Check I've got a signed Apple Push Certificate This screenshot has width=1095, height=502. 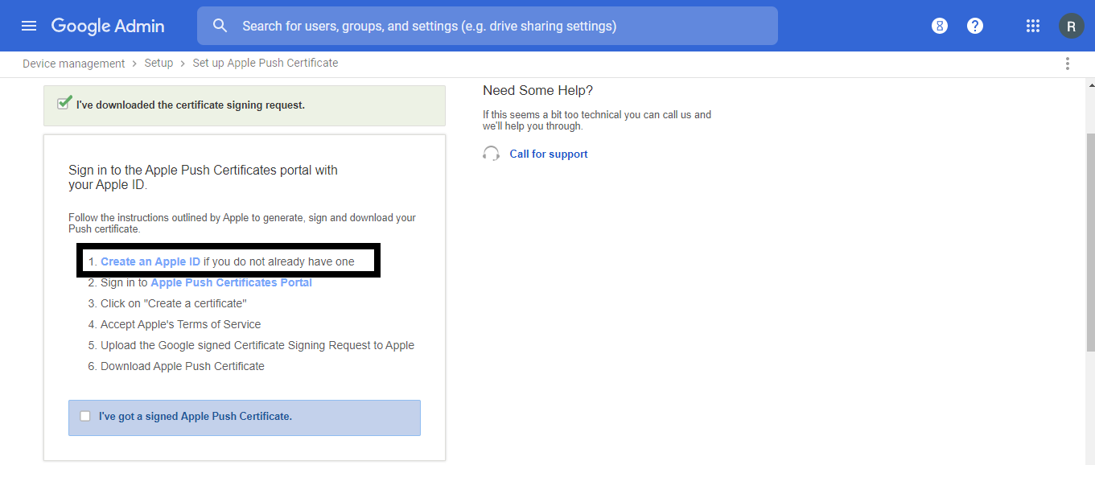(x=85, y=416)
